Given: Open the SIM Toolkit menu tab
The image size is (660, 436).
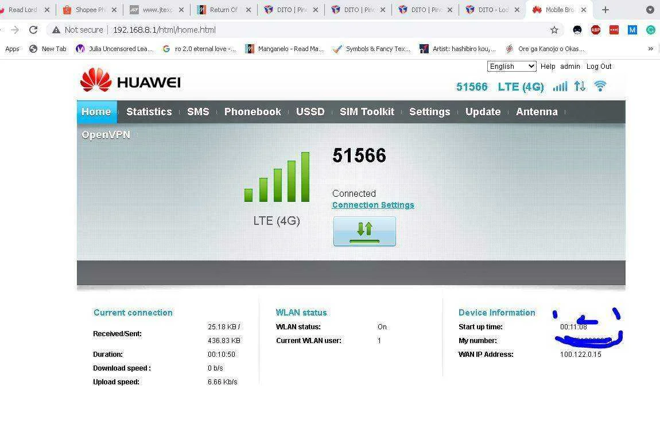Looking at the screenshot, I should pos(367,111).
